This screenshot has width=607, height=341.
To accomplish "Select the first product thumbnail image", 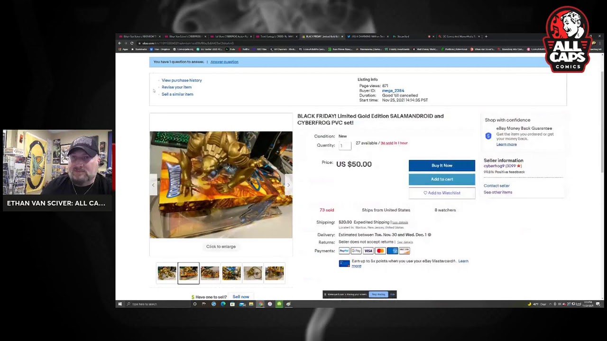I will [167, 273].
